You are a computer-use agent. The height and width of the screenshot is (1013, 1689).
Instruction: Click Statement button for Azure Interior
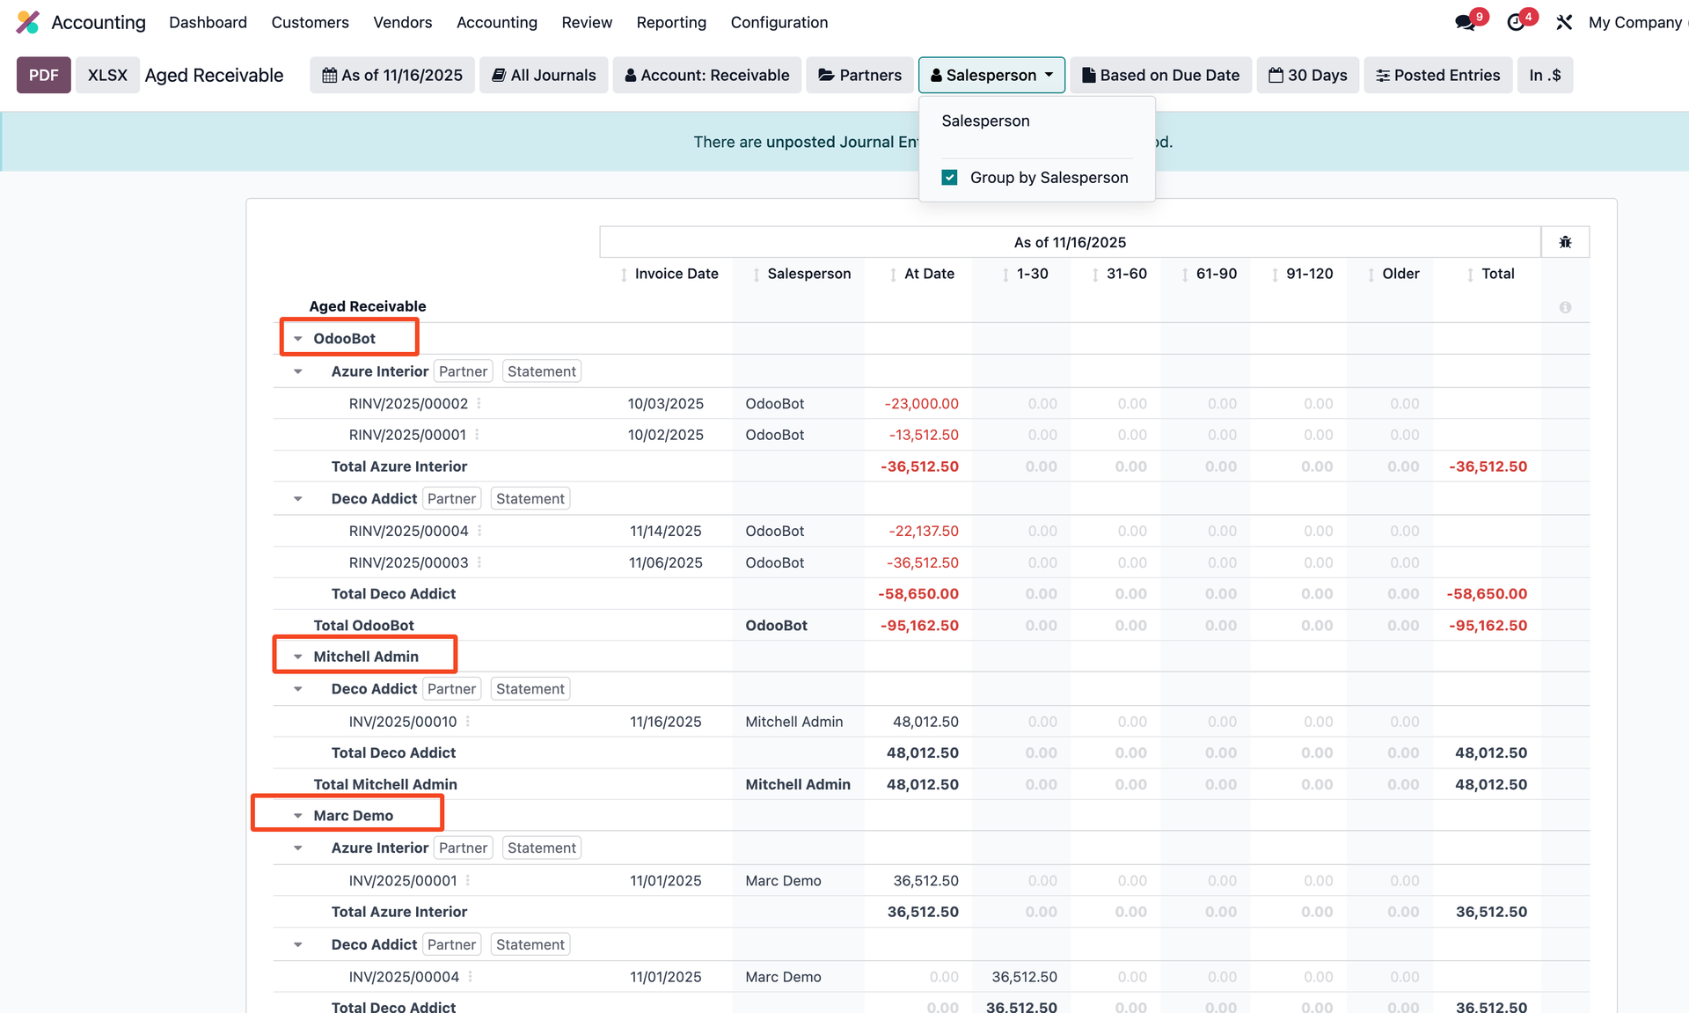coord(541,371)
